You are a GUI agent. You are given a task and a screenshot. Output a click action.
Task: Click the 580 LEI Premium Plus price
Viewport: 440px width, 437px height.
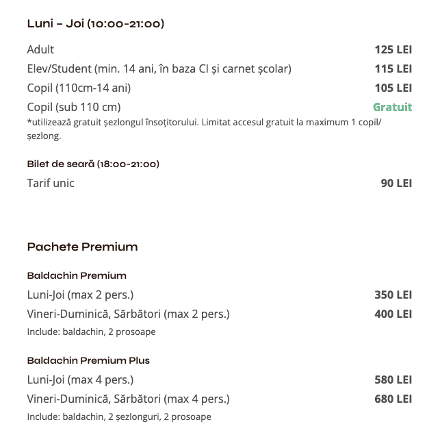tap(393, 379)
